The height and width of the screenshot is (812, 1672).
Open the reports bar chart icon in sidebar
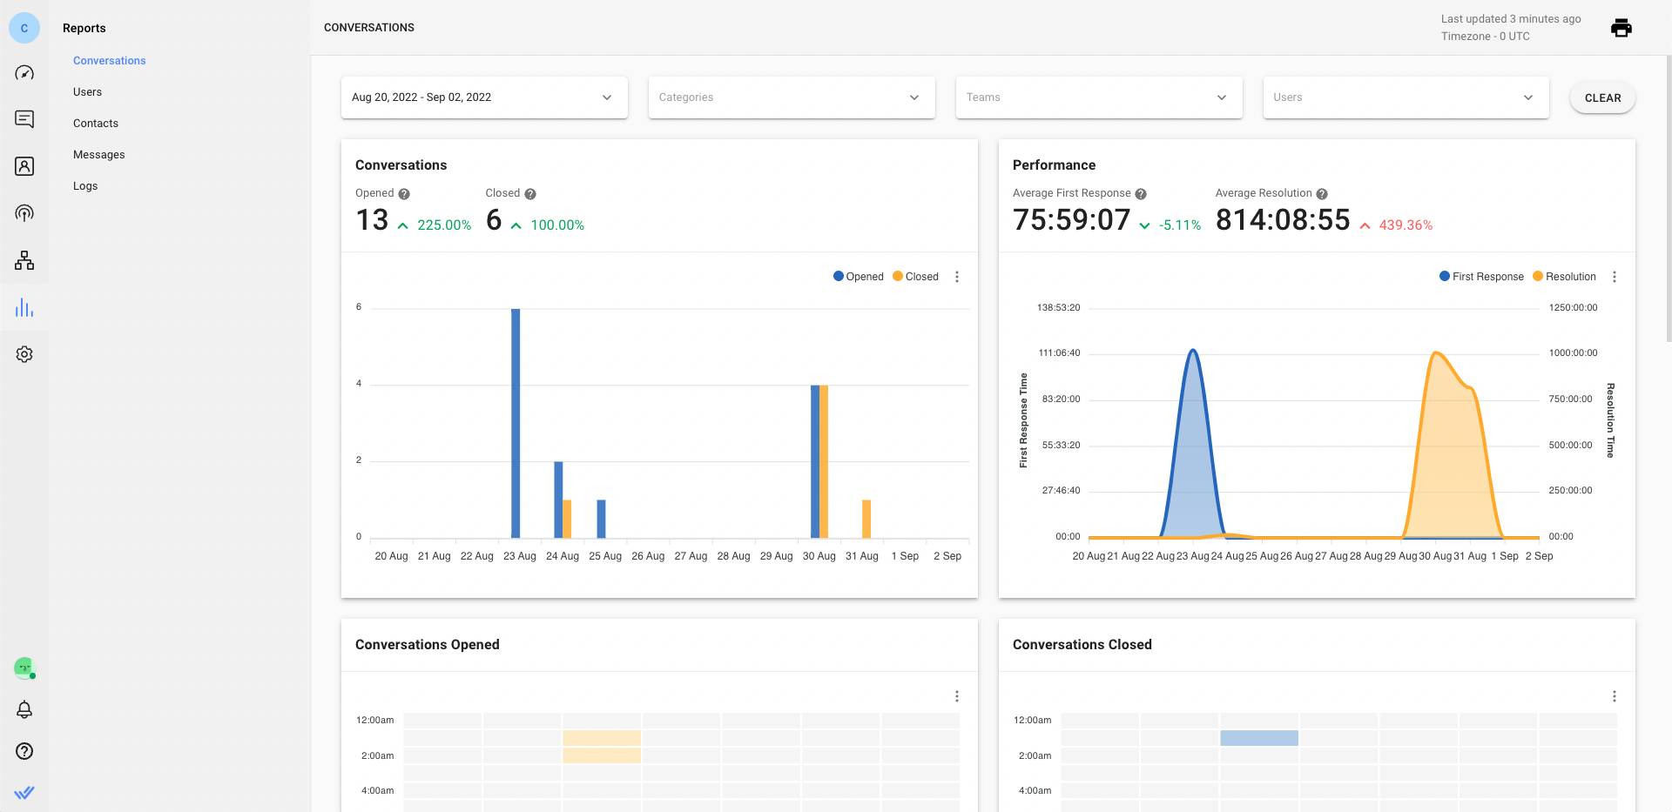[x=24, y=307]
